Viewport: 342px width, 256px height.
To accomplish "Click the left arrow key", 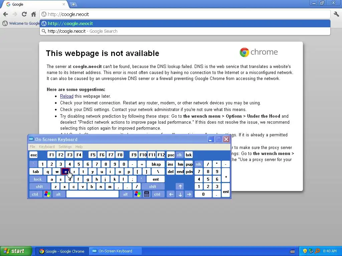I will 171,194.
